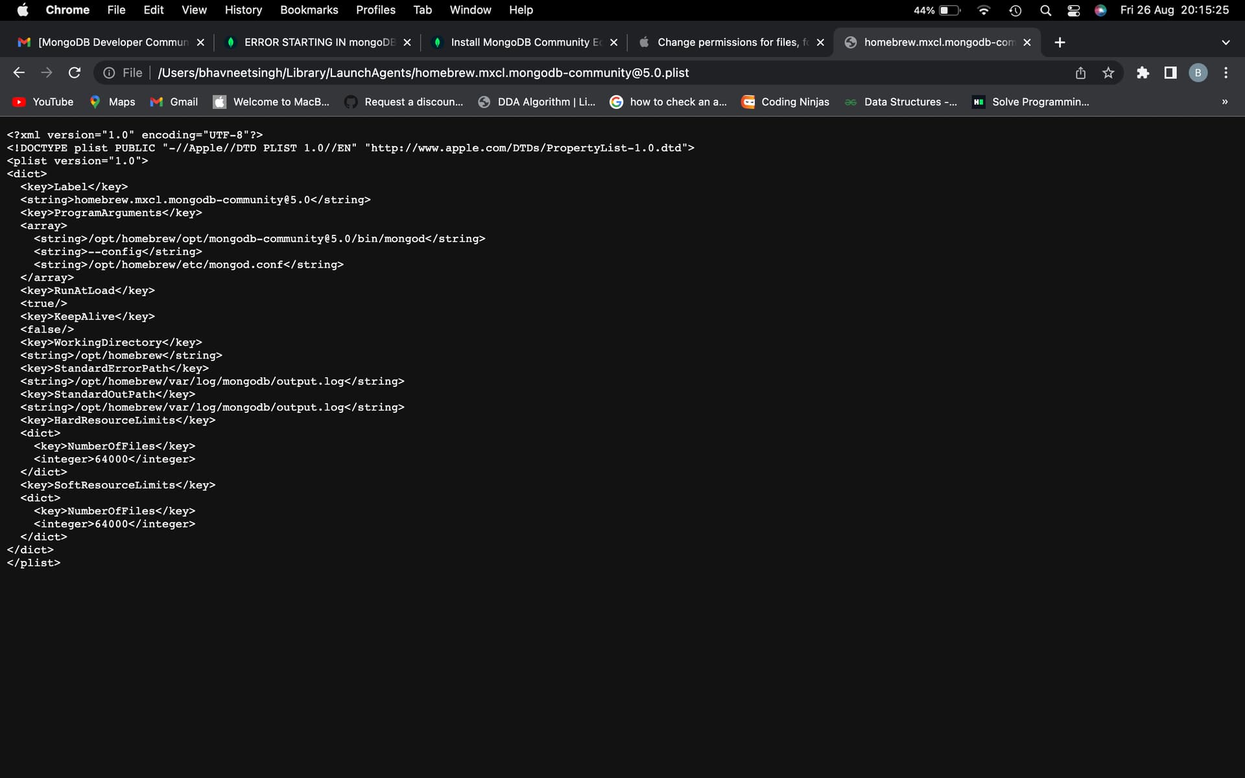Open the History menu
Viewport: 1245px width, 778px height.
pyautogui.click(x=243, y=10)
